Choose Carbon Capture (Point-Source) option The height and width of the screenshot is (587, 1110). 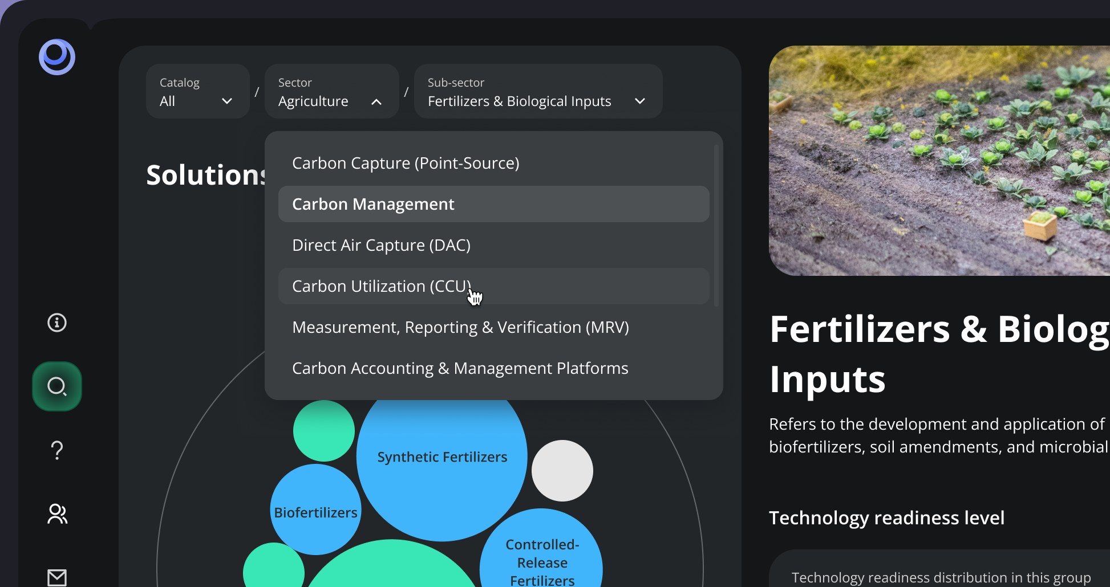[493, 163]
